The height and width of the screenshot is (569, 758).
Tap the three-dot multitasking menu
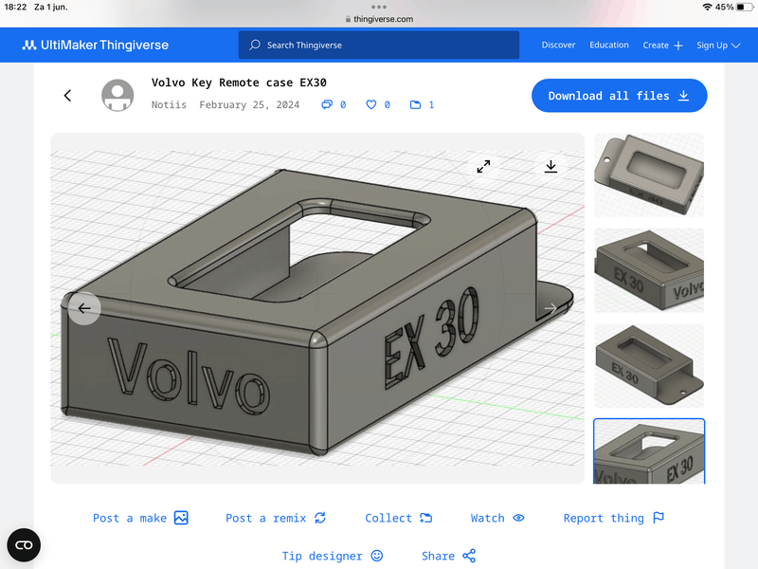tap(378, 7)
